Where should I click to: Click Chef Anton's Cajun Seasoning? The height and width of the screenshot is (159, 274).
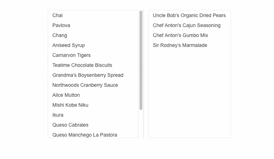pyautogui.click(x=187, y=25)
